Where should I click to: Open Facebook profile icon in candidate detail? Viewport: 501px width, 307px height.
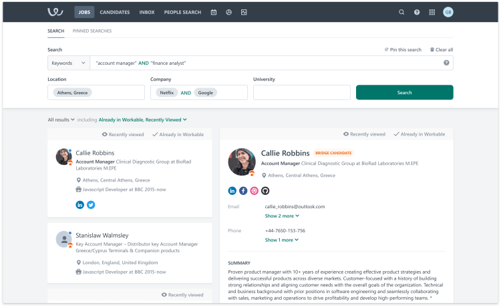tap(243, 191)
